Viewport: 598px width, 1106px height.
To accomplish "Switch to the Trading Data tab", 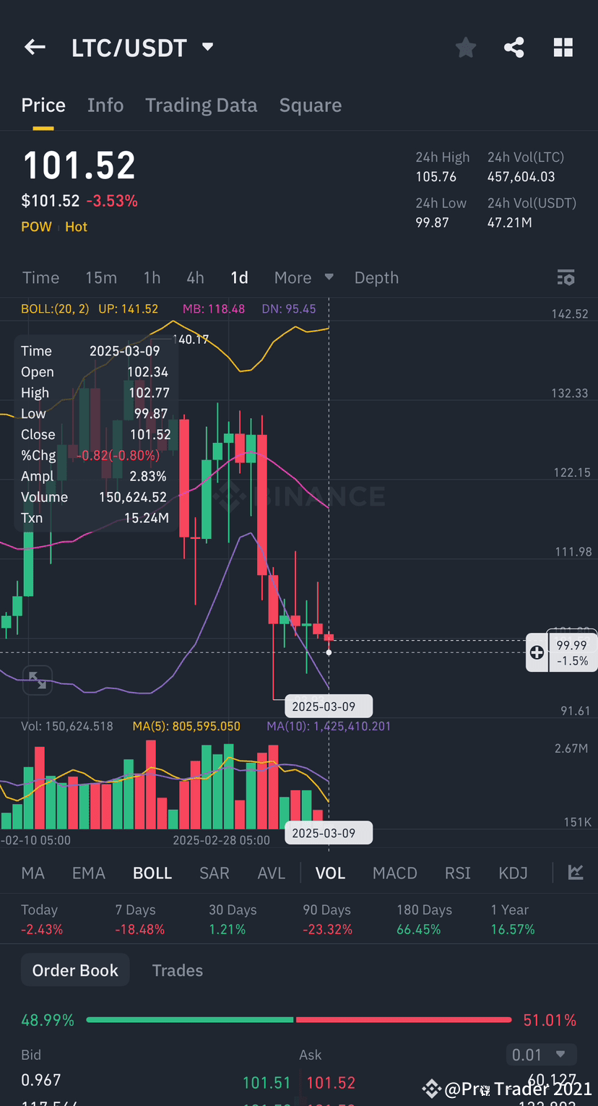I will (x=201, y=105).
